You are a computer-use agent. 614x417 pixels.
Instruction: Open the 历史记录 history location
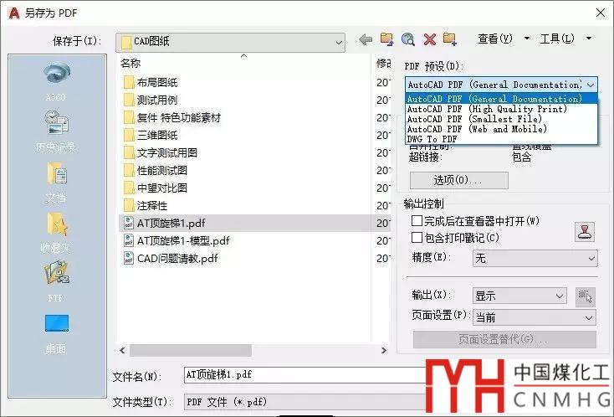55,131
